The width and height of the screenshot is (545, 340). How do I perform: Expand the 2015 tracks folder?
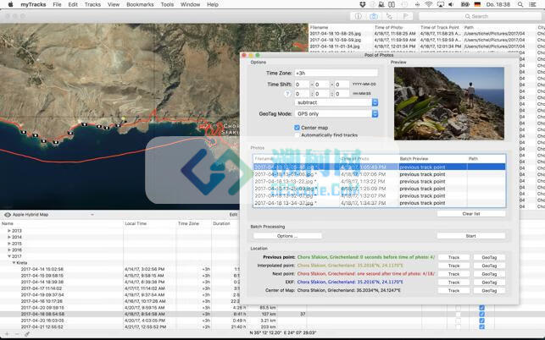(9, 244)
